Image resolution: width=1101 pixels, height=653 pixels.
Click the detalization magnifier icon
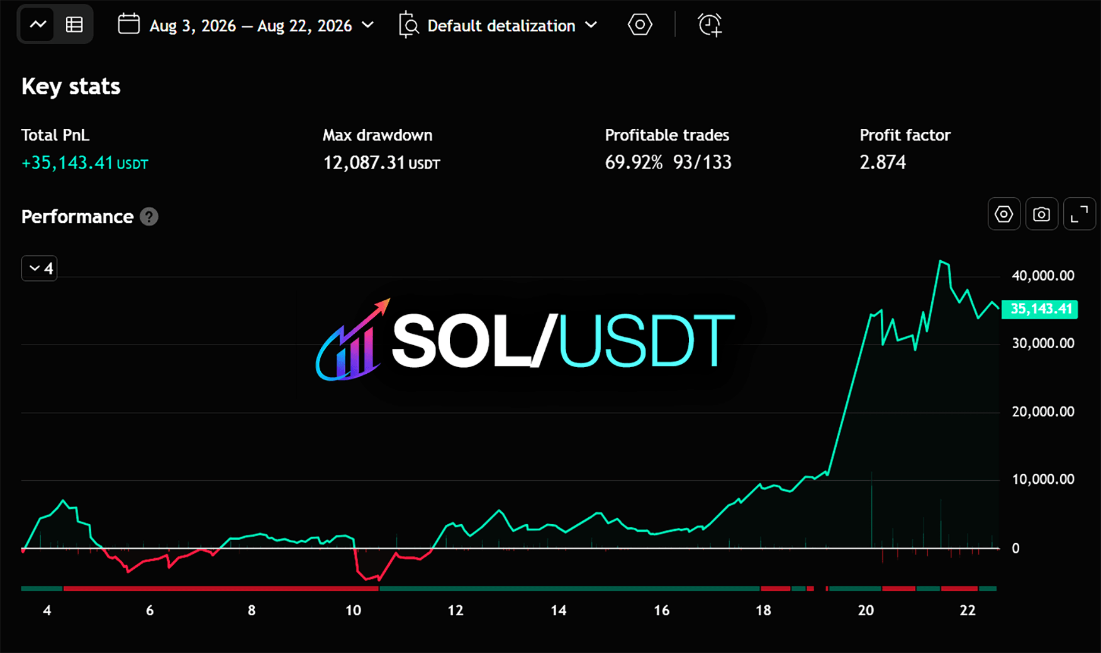[409, 25]
